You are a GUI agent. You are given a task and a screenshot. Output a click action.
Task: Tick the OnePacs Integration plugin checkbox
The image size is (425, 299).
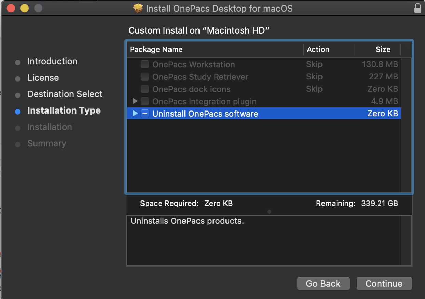pos(145,101)
